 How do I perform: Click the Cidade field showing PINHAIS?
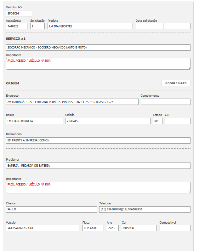pos(108,121)
